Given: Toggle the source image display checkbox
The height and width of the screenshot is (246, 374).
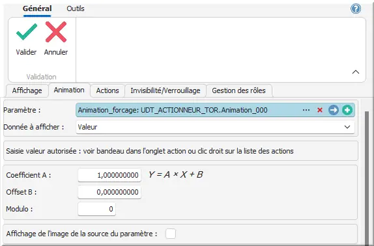Looking at the screenshot, I should pos(171,234).
